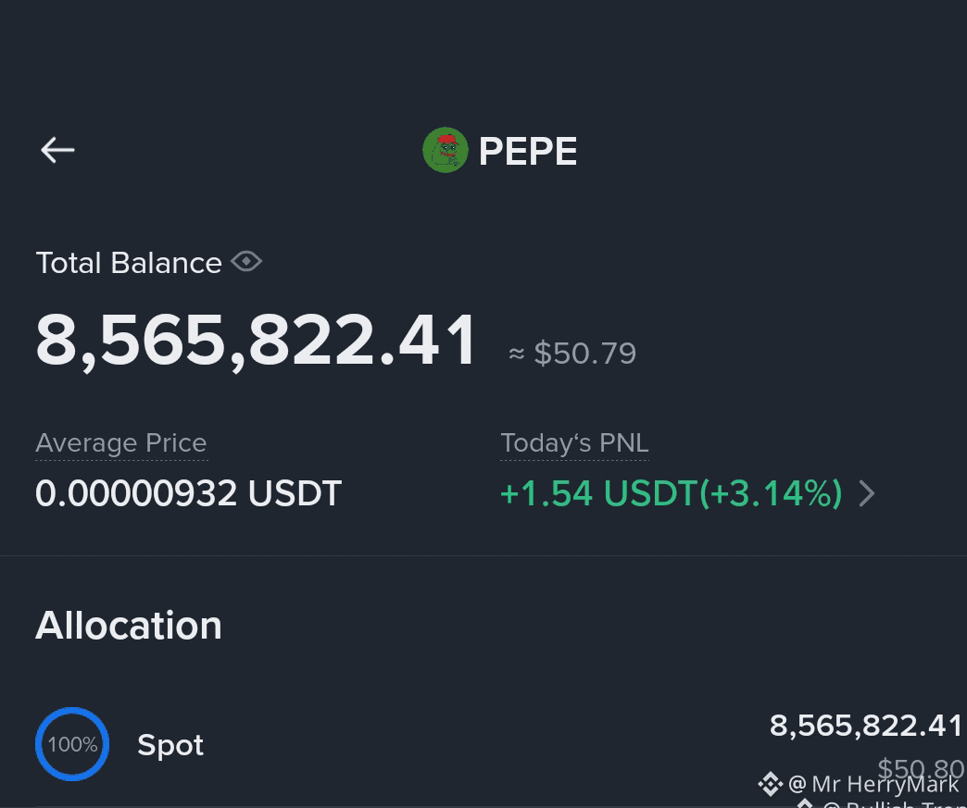The width and height of the screenshot is (967, 808).
Task: Click the Total Balance label
Action: pos(128,263)
